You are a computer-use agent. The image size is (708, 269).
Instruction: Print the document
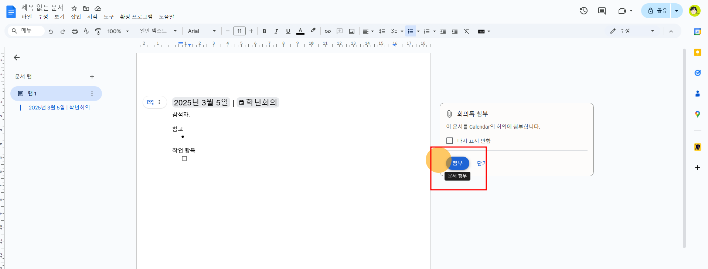[x=75, y=31]
